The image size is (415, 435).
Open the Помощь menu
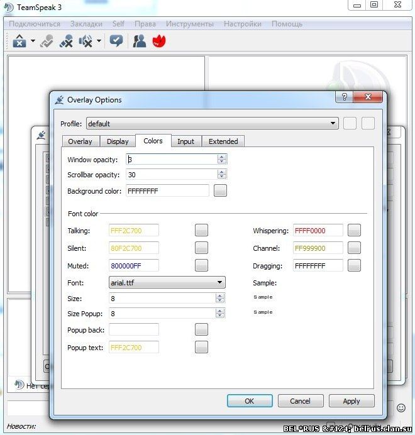287,24
